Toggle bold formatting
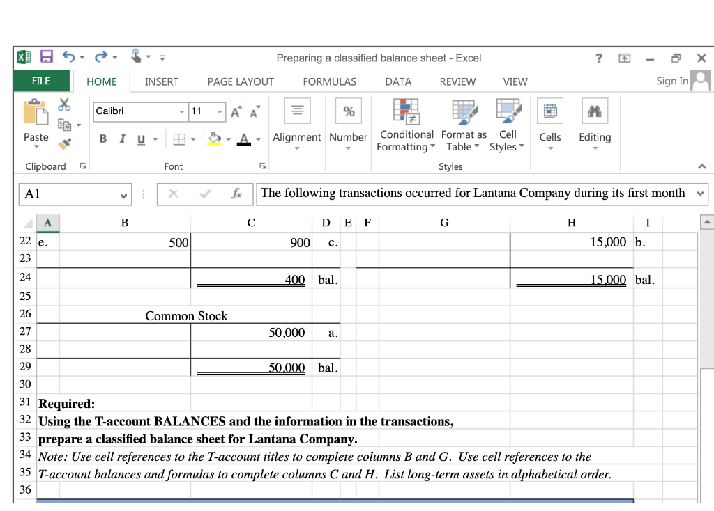714x511 pixels. tap(102, 139)
